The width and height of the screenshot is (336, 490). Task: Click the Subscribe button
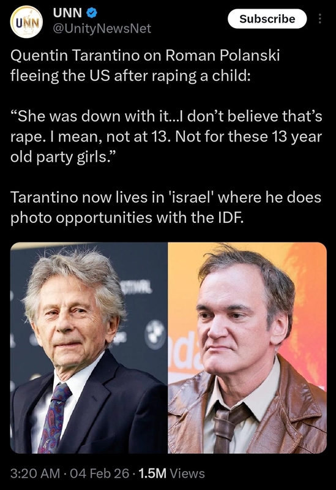267,19
